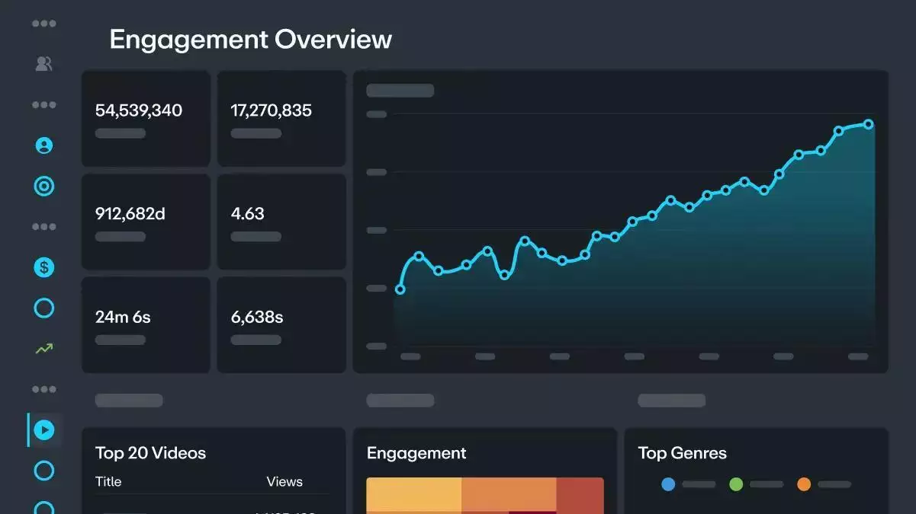This screenshot has width=916, height=514.
Task: Expand the top three-dot sidebar menu
Action: tap(44, 24)
